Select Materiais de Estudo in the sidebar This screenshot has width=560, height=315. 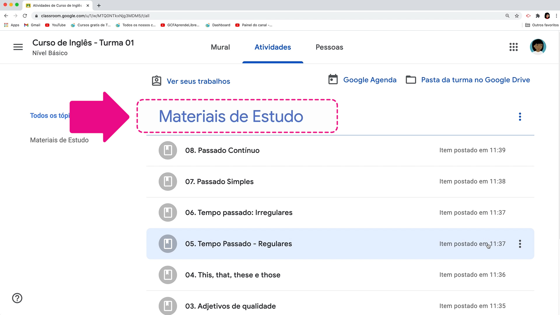(x=59, y=140)
